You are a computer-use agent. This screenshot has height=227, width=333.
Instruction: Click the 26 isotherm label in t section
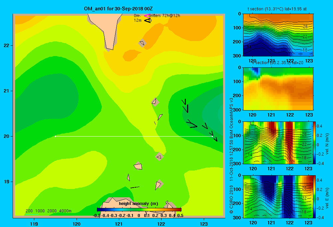click(x=305, y=27)
